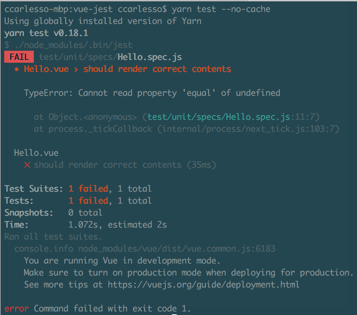Screen dimensions: 357x315
Task: Open the Hello.spec.js:11:7 stack trace link
Action: [x=219, y=117]
